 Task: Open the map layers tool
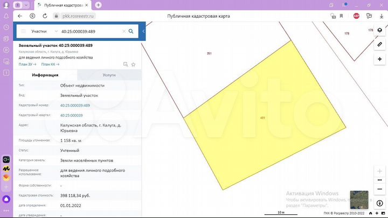coord(379,30)
